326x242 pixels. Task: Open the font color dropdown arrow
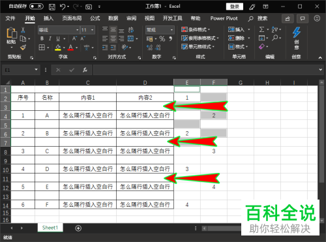76,48
